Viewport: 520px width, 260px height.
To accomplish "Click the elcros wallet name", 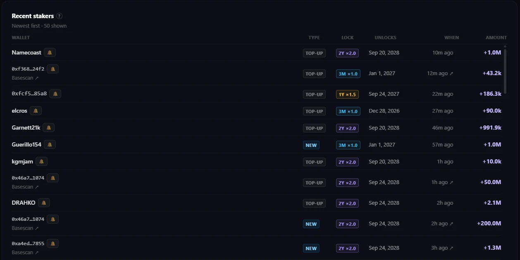I will (19, 111).
